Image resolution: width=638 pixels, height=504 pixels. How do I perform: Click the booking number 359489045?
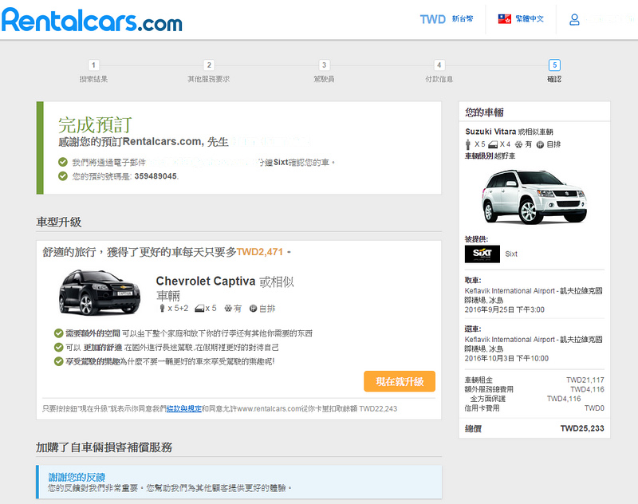pyautogui.click(x=156, y=176)
